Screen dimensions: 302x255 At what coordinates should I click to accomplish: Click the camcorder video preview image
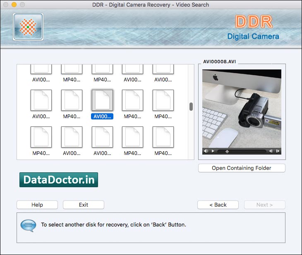(x=242, y=108)
